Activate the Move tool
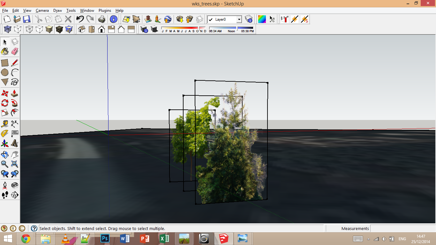This screenshot has width=436, height=245. point(5,93)
